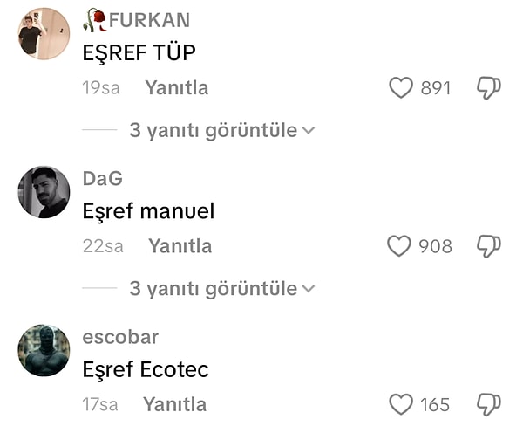
Task: Select the 'EŞREF TÜP' comment text
Action: click(139, 53)
